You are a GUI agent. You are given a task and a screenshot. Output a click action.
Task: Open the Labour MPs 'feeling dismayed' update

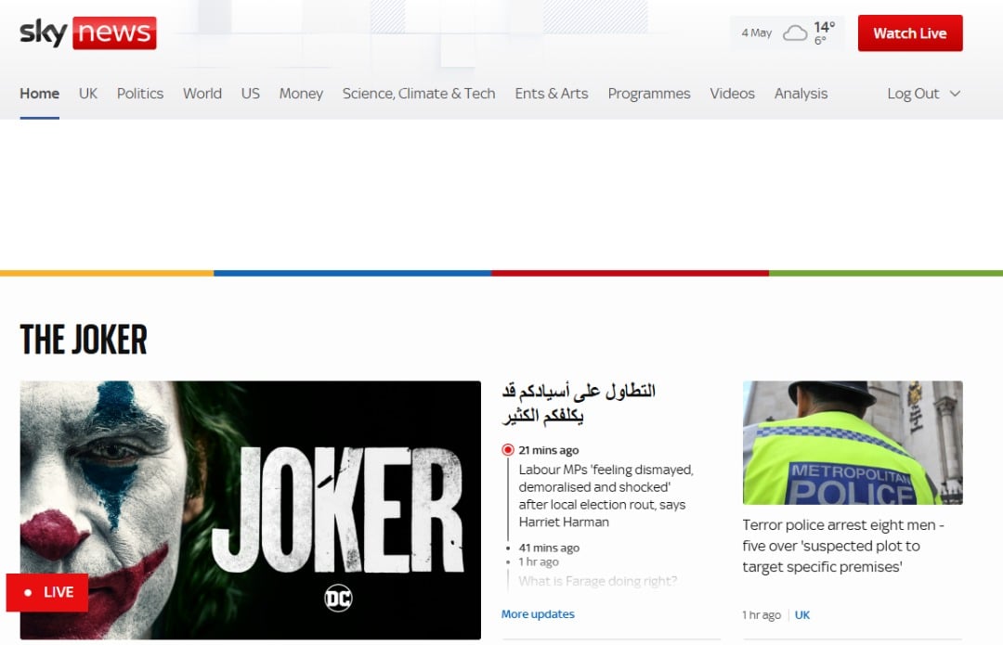point(606,496)
